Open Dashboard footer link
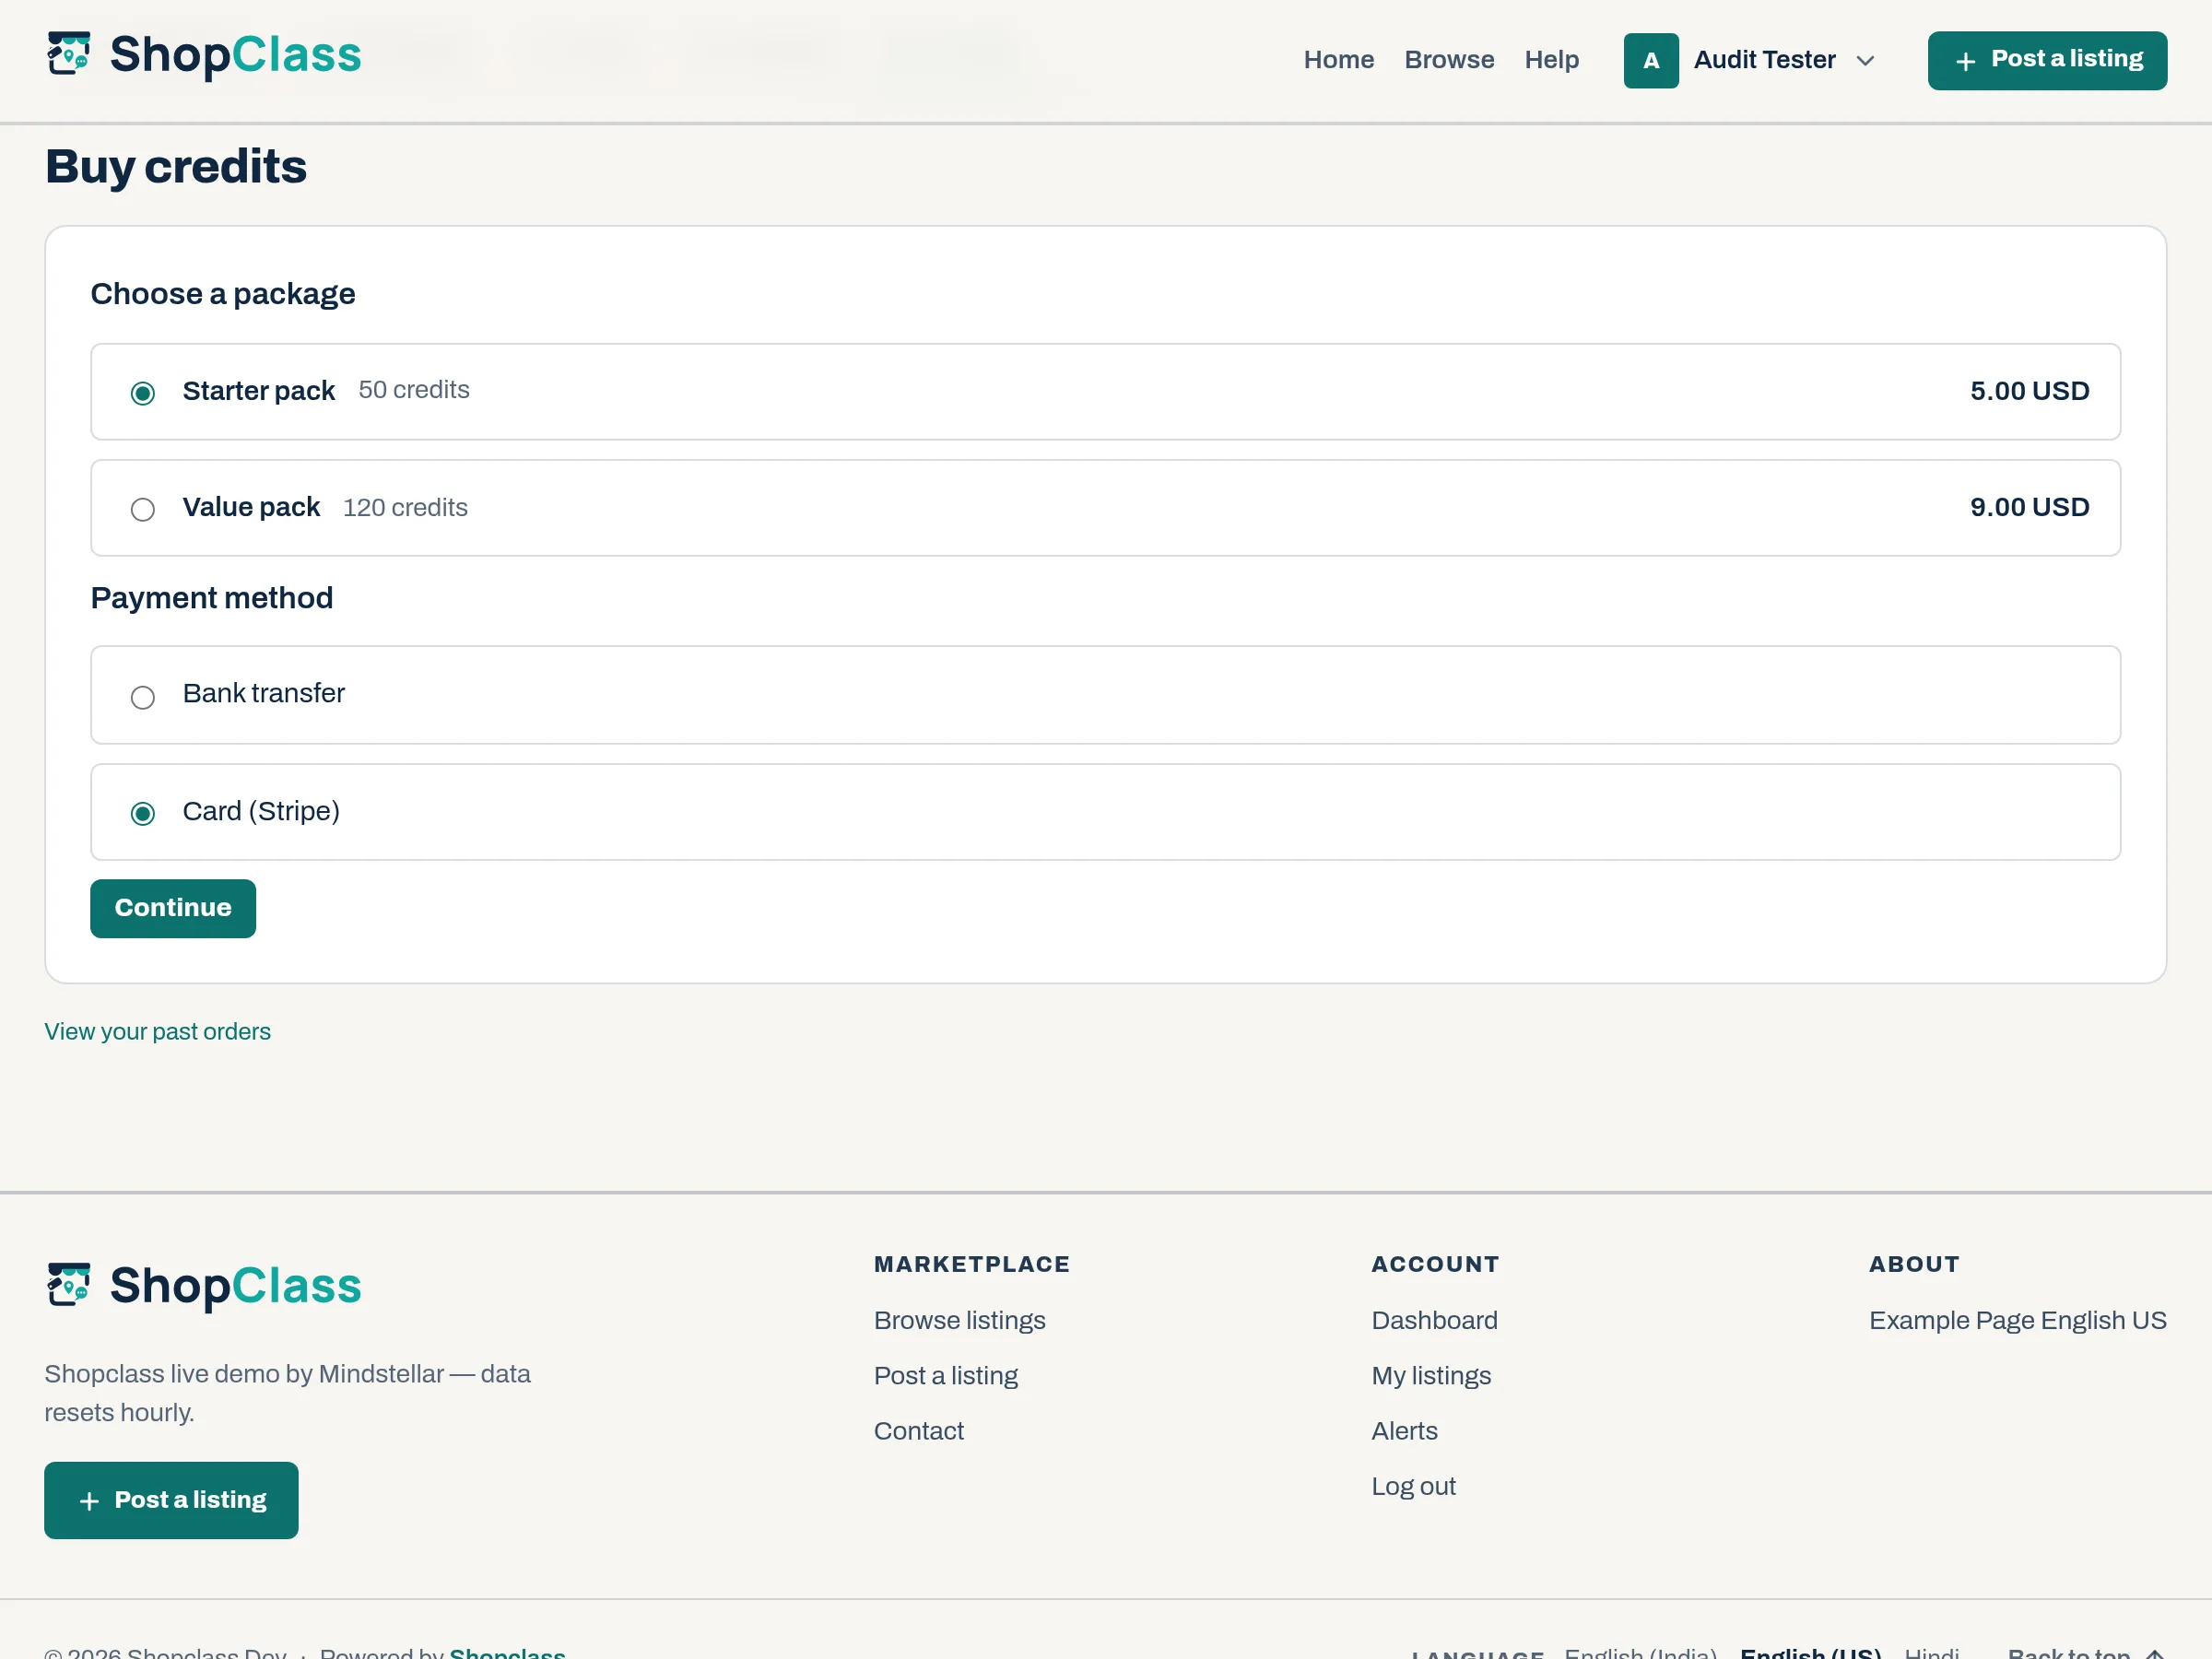The width and height of the screenshot is (2212, 1659). click(1434, 1320)
